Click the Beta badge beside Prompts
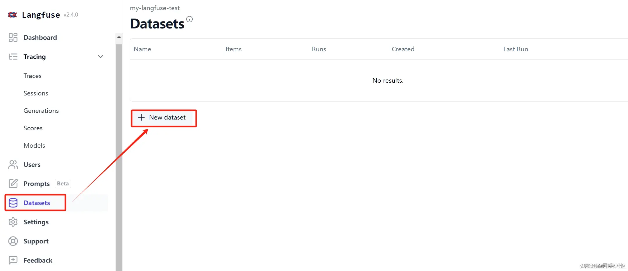The image size is (628, 271). [63, 183]
